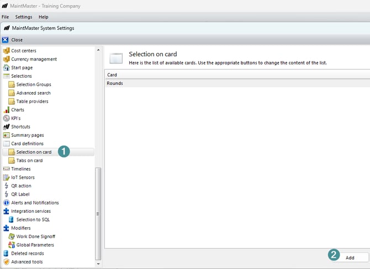The image size is (370, 269).
Task: Click the Advanced tools shield icon
Action: pyautogui.click(x=7, y=262)
